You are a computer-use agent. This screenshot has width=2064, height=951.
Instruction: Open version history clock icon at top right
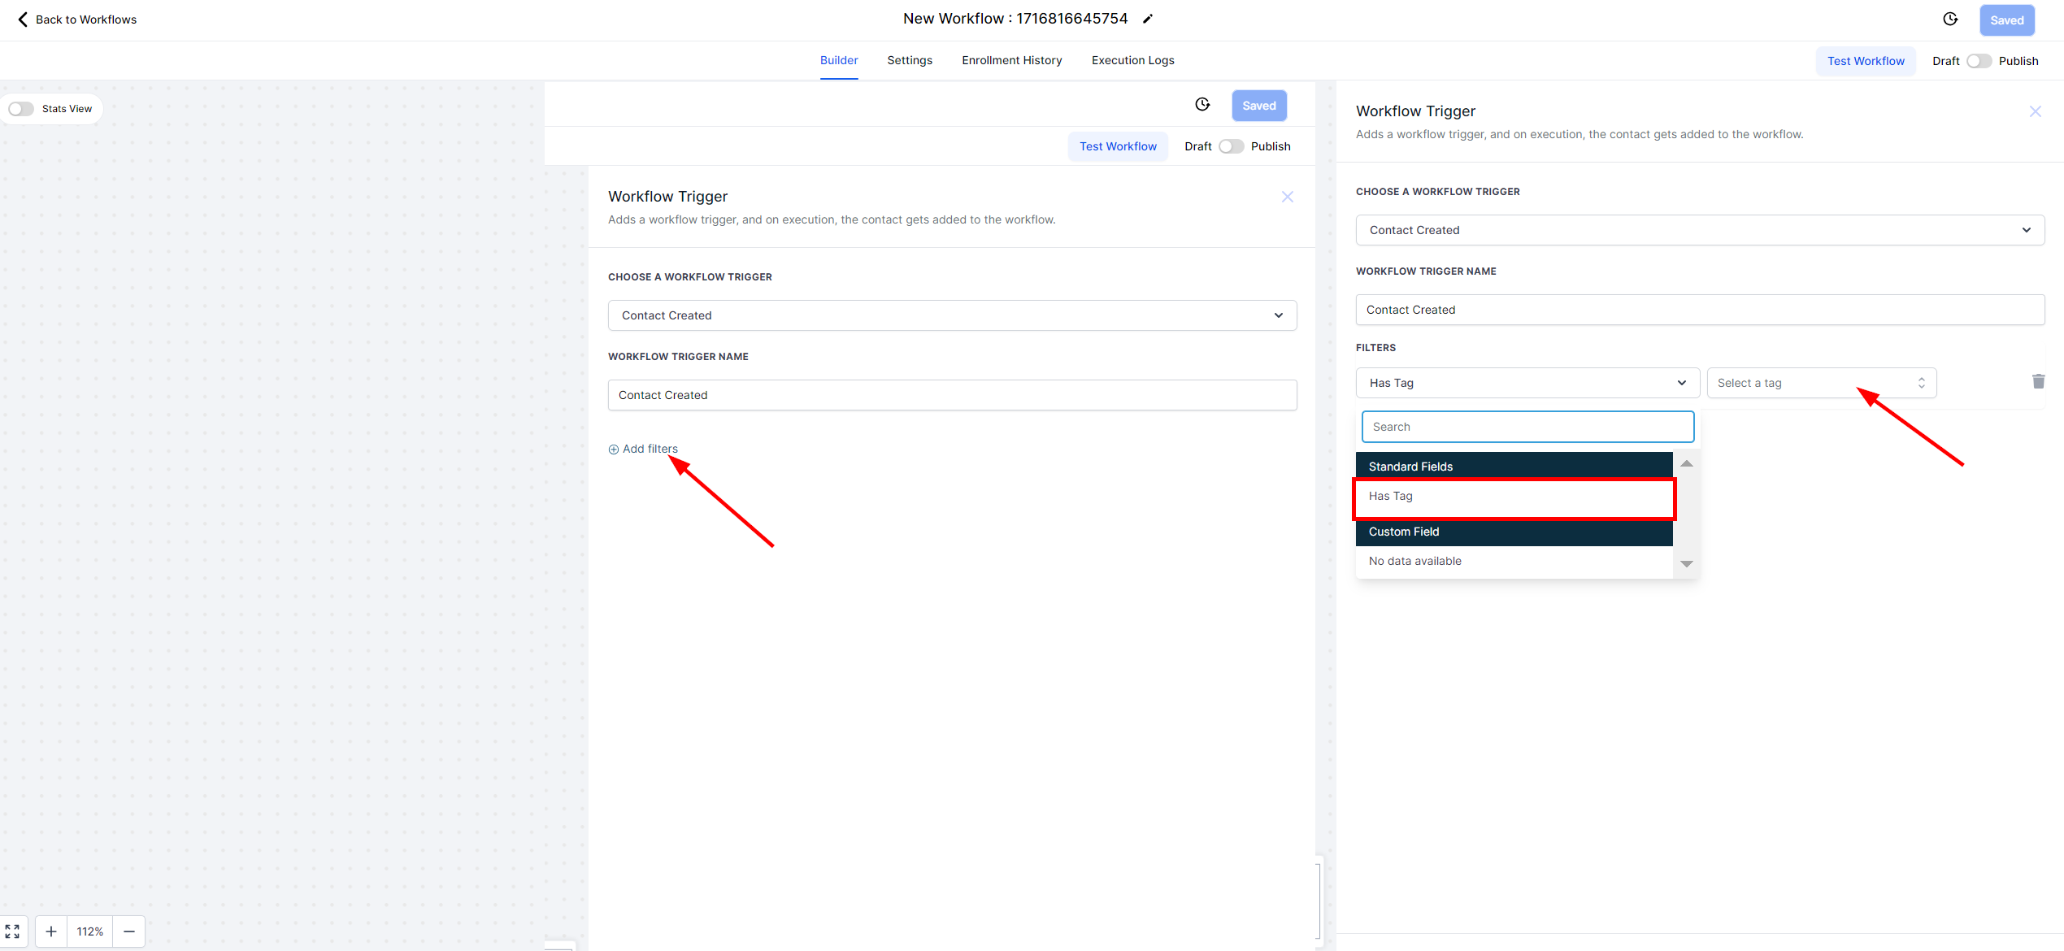coord(1950,20)
